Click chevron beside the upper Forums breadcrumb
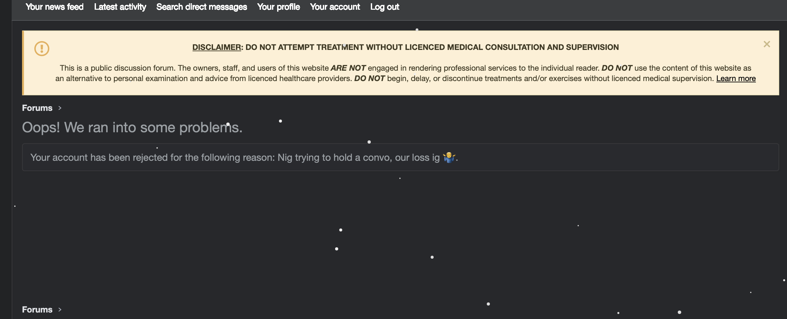This screenshot has width=787, height=319. coord(60,108)
